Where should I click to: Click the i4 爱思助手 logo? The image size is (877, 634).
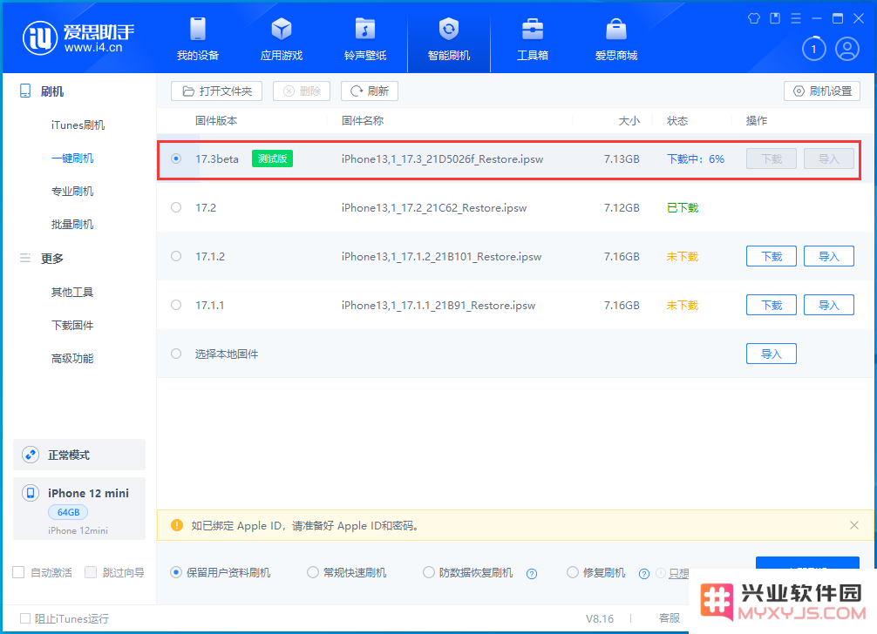[78, 38]
